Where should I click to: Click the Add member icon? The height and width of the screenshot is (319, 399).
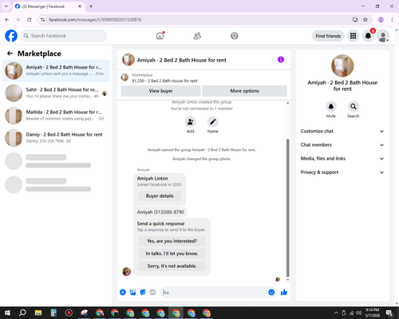click(191, 122)
